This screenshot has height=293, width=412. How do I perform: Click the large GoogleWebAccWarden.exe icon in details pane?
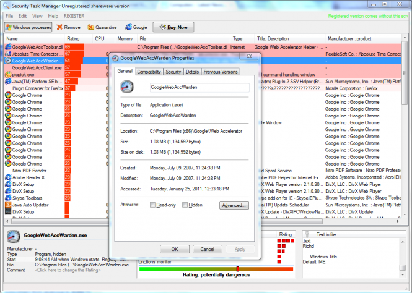point(13,236)
